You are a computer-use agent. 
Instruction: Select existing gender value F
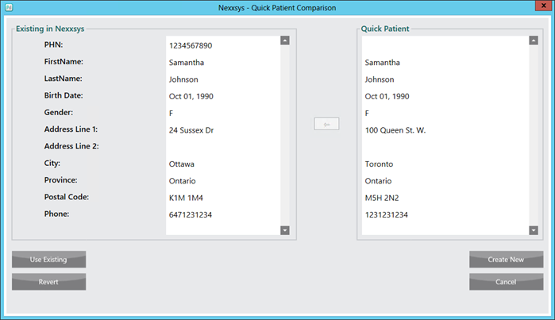[171, 114]
